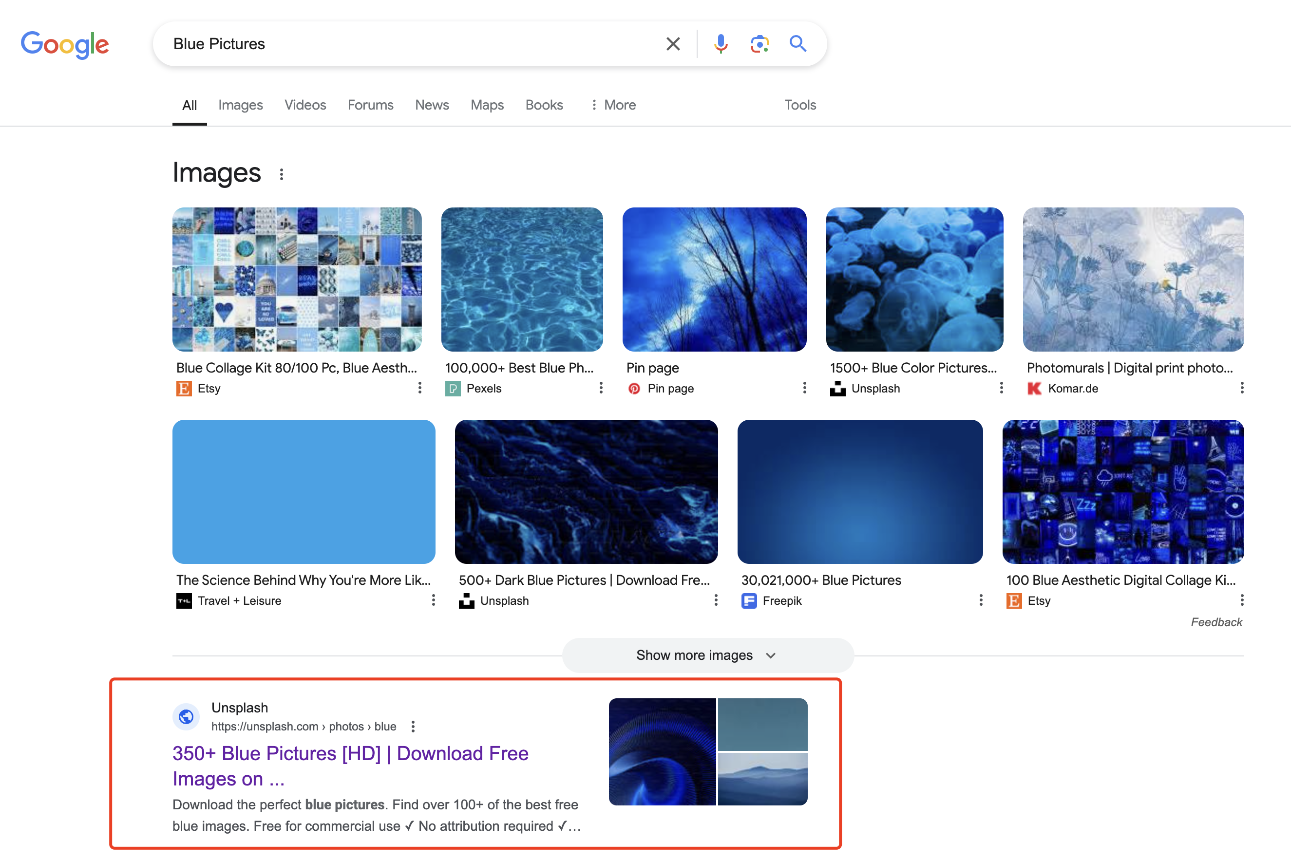Start voice search with the microphone icon
1291x859 pixels.
[721, 44]
